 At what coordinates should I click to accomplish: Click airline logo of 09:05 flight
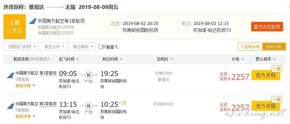tap(10, 75)
